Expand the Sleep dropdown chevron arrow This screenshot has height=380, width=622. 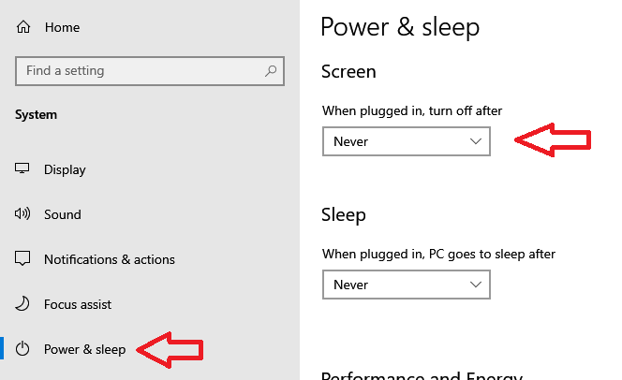coord(476,285)
